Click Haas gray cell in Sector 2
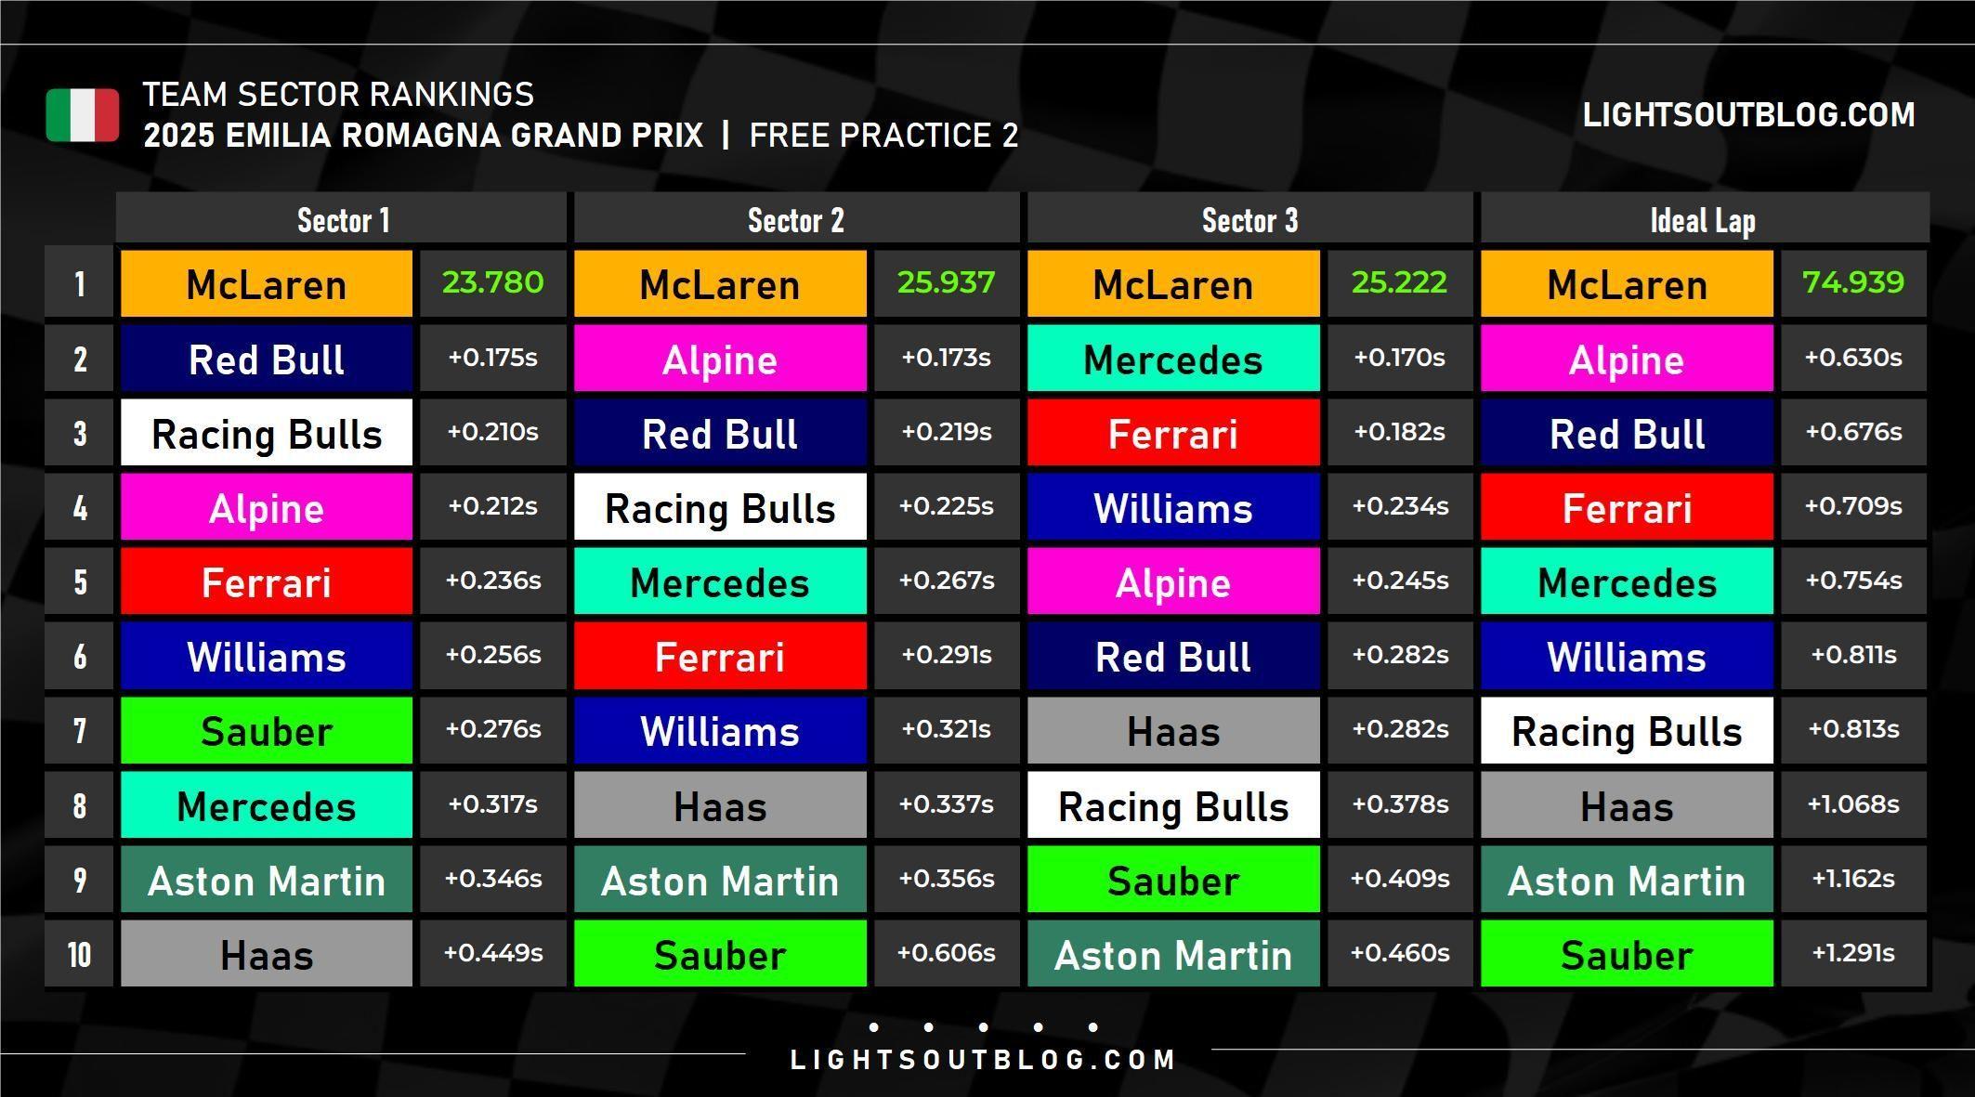This screenshot has width=1975, height=1097. (720, 804)
